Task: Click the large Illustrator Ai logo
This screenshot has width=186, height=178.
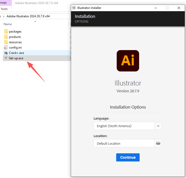Action: 128,61
